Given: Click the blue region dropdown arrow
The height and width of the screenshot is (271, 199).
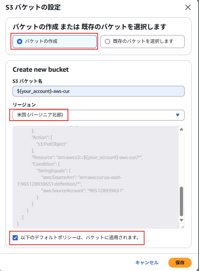Looking at the screenshot, I should 178,115.
